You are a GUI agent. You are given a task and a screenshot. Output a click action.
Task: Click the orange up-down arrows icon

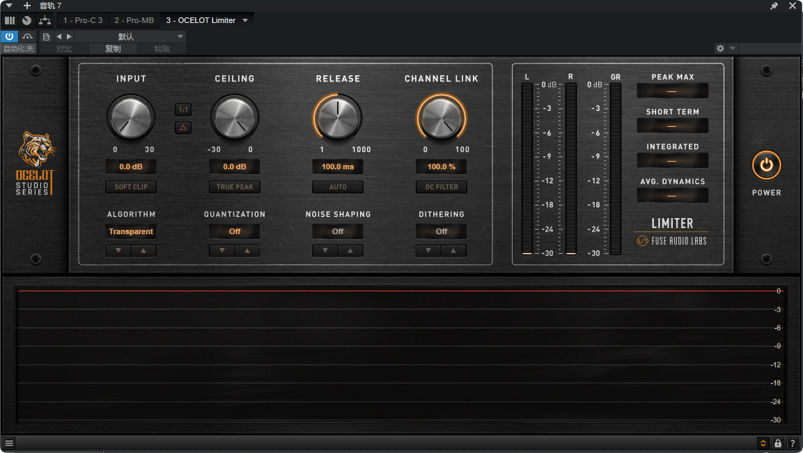763,443
